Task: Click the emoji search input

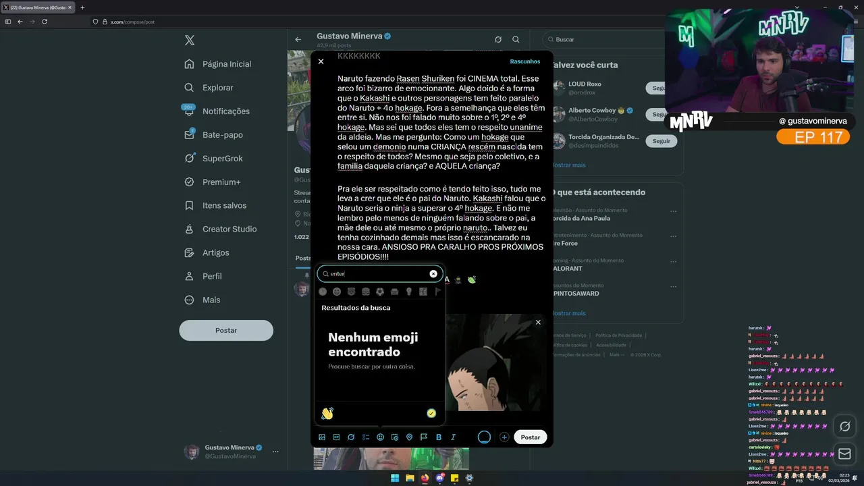Action: 379,274
